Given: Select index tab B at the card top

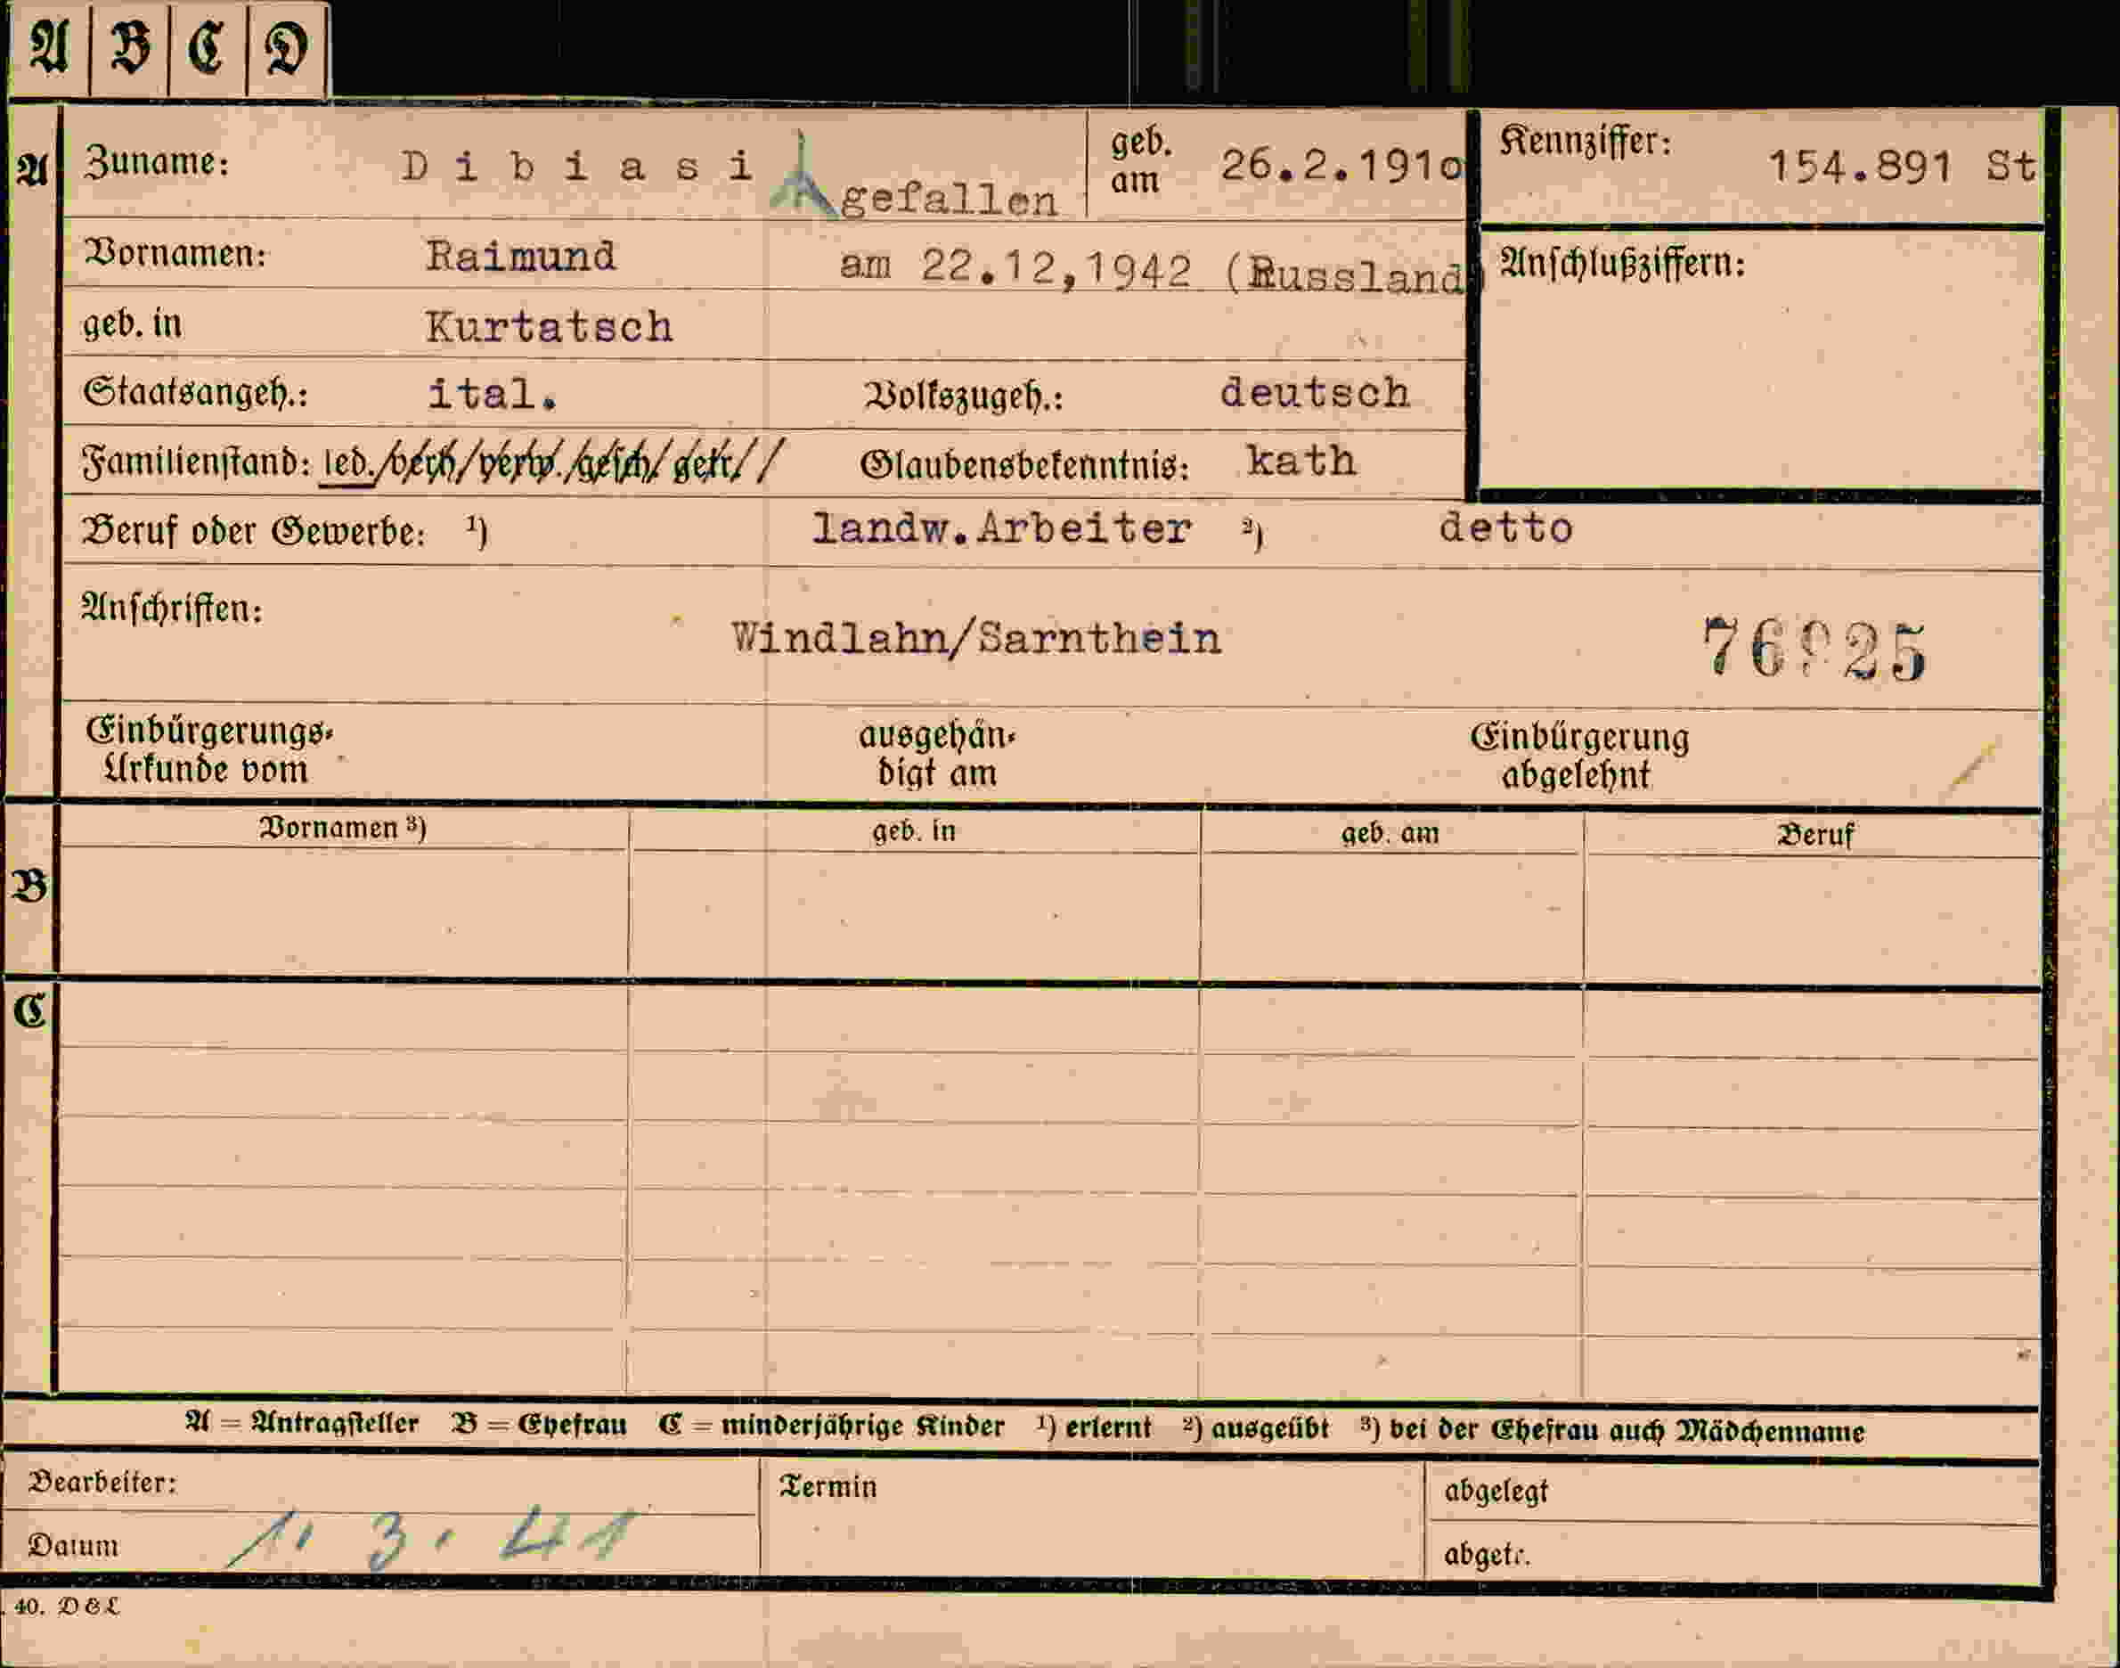Looking at the screenshot, I should (x=129, y=48).
